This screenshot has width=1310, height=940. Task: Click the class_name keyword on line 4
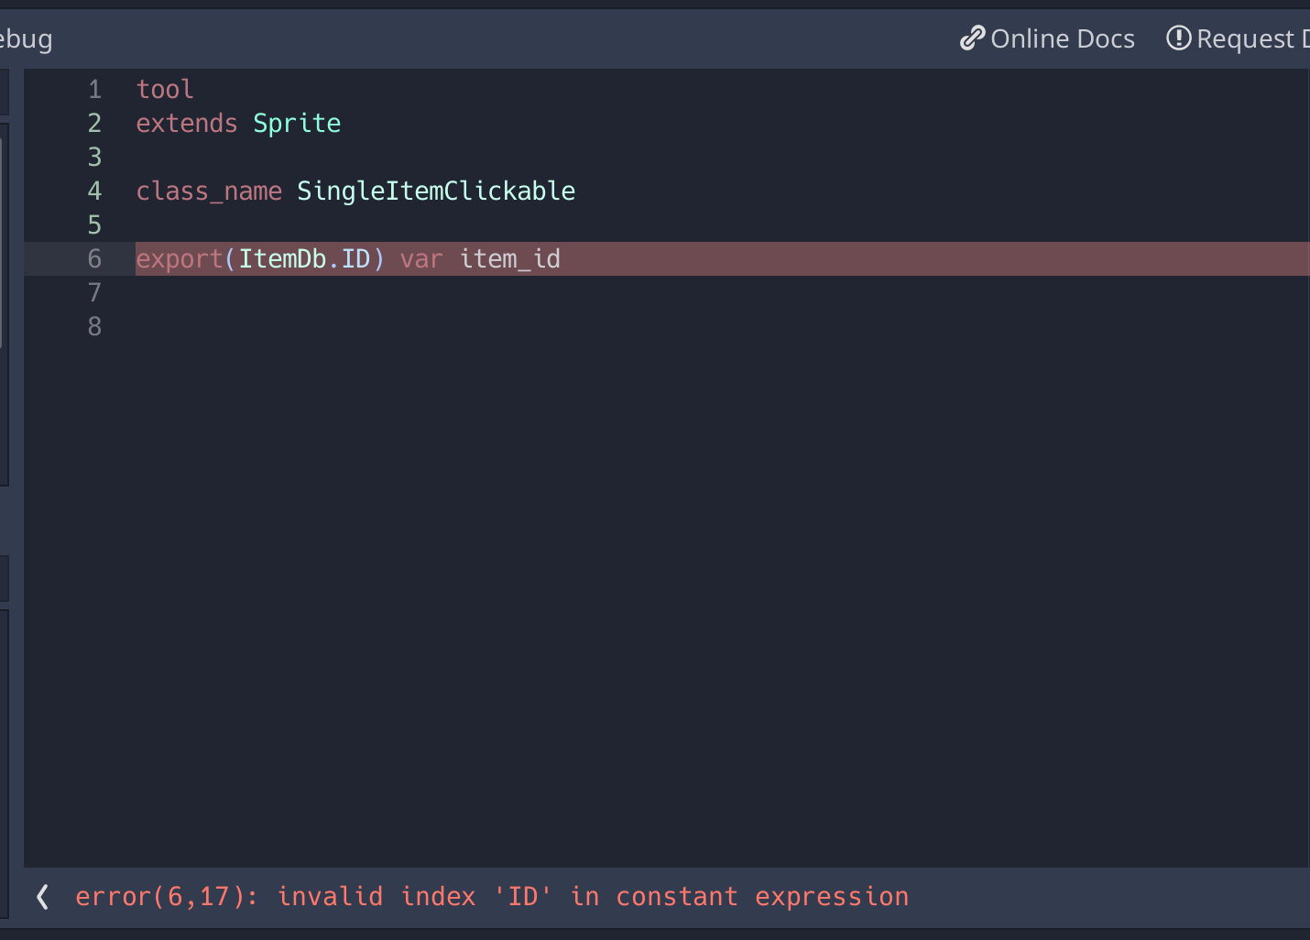pos(209,191)
